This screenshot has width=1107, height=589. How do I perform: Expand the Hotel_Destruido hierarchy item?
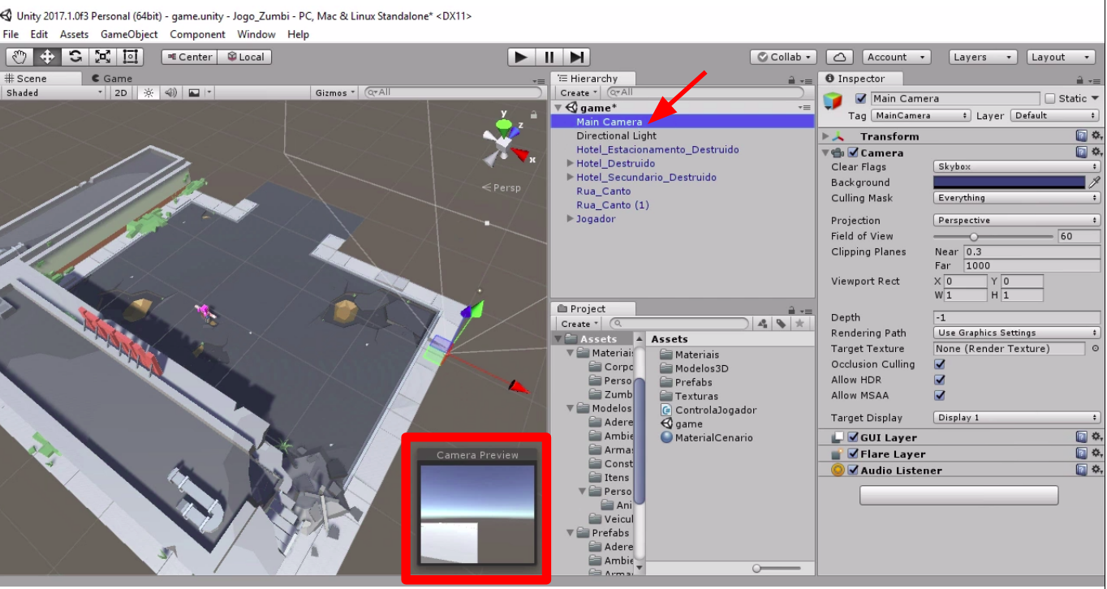pos(570,163)
